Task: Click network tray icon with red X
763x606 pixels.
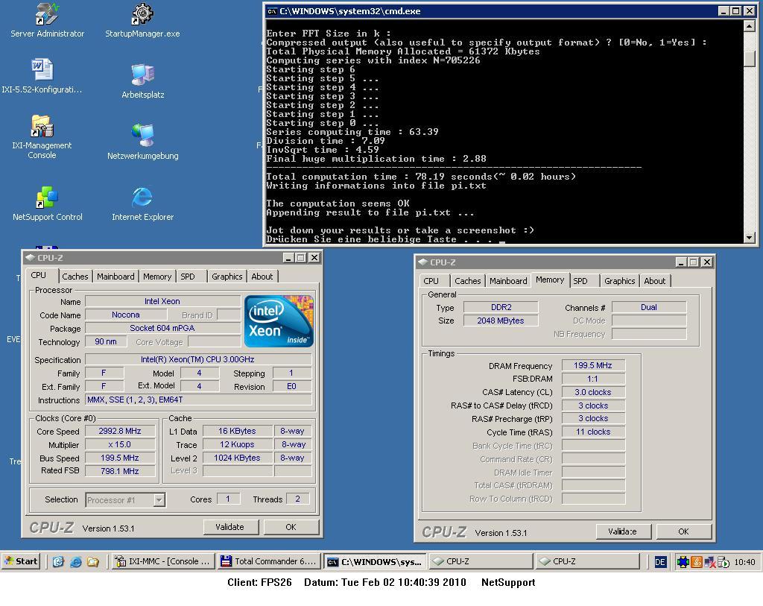Action: point(710,562)
